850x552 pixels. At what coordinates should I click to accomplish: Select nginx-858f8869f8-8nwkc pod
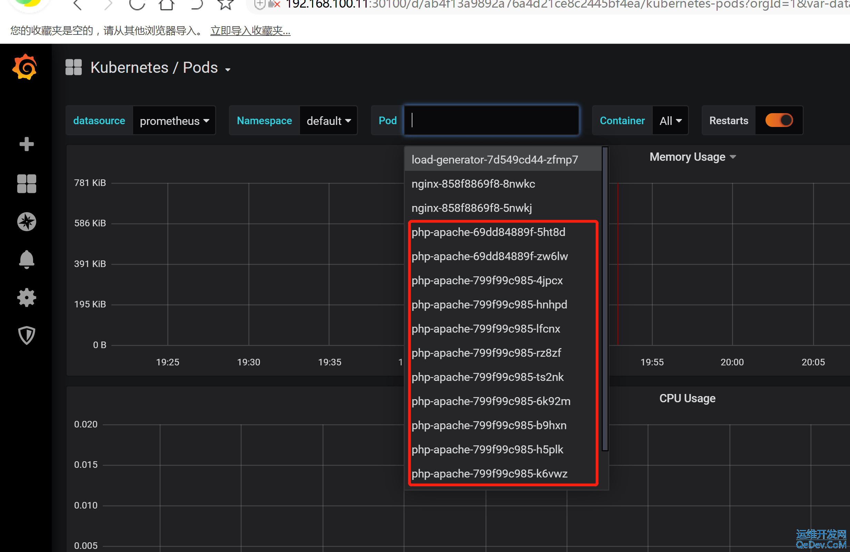tap(503, 184)
